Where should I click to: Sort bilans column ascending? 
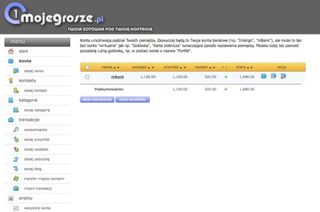point(248,68)
